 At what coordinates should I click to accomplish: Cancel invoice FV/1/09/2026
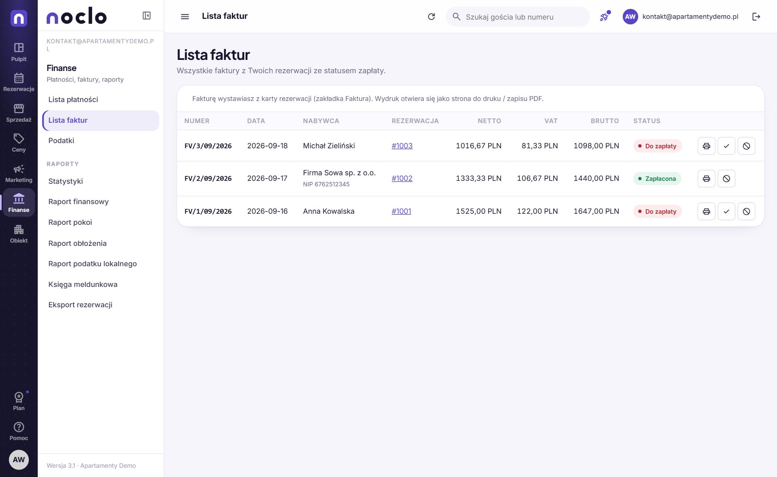point(746,212)
